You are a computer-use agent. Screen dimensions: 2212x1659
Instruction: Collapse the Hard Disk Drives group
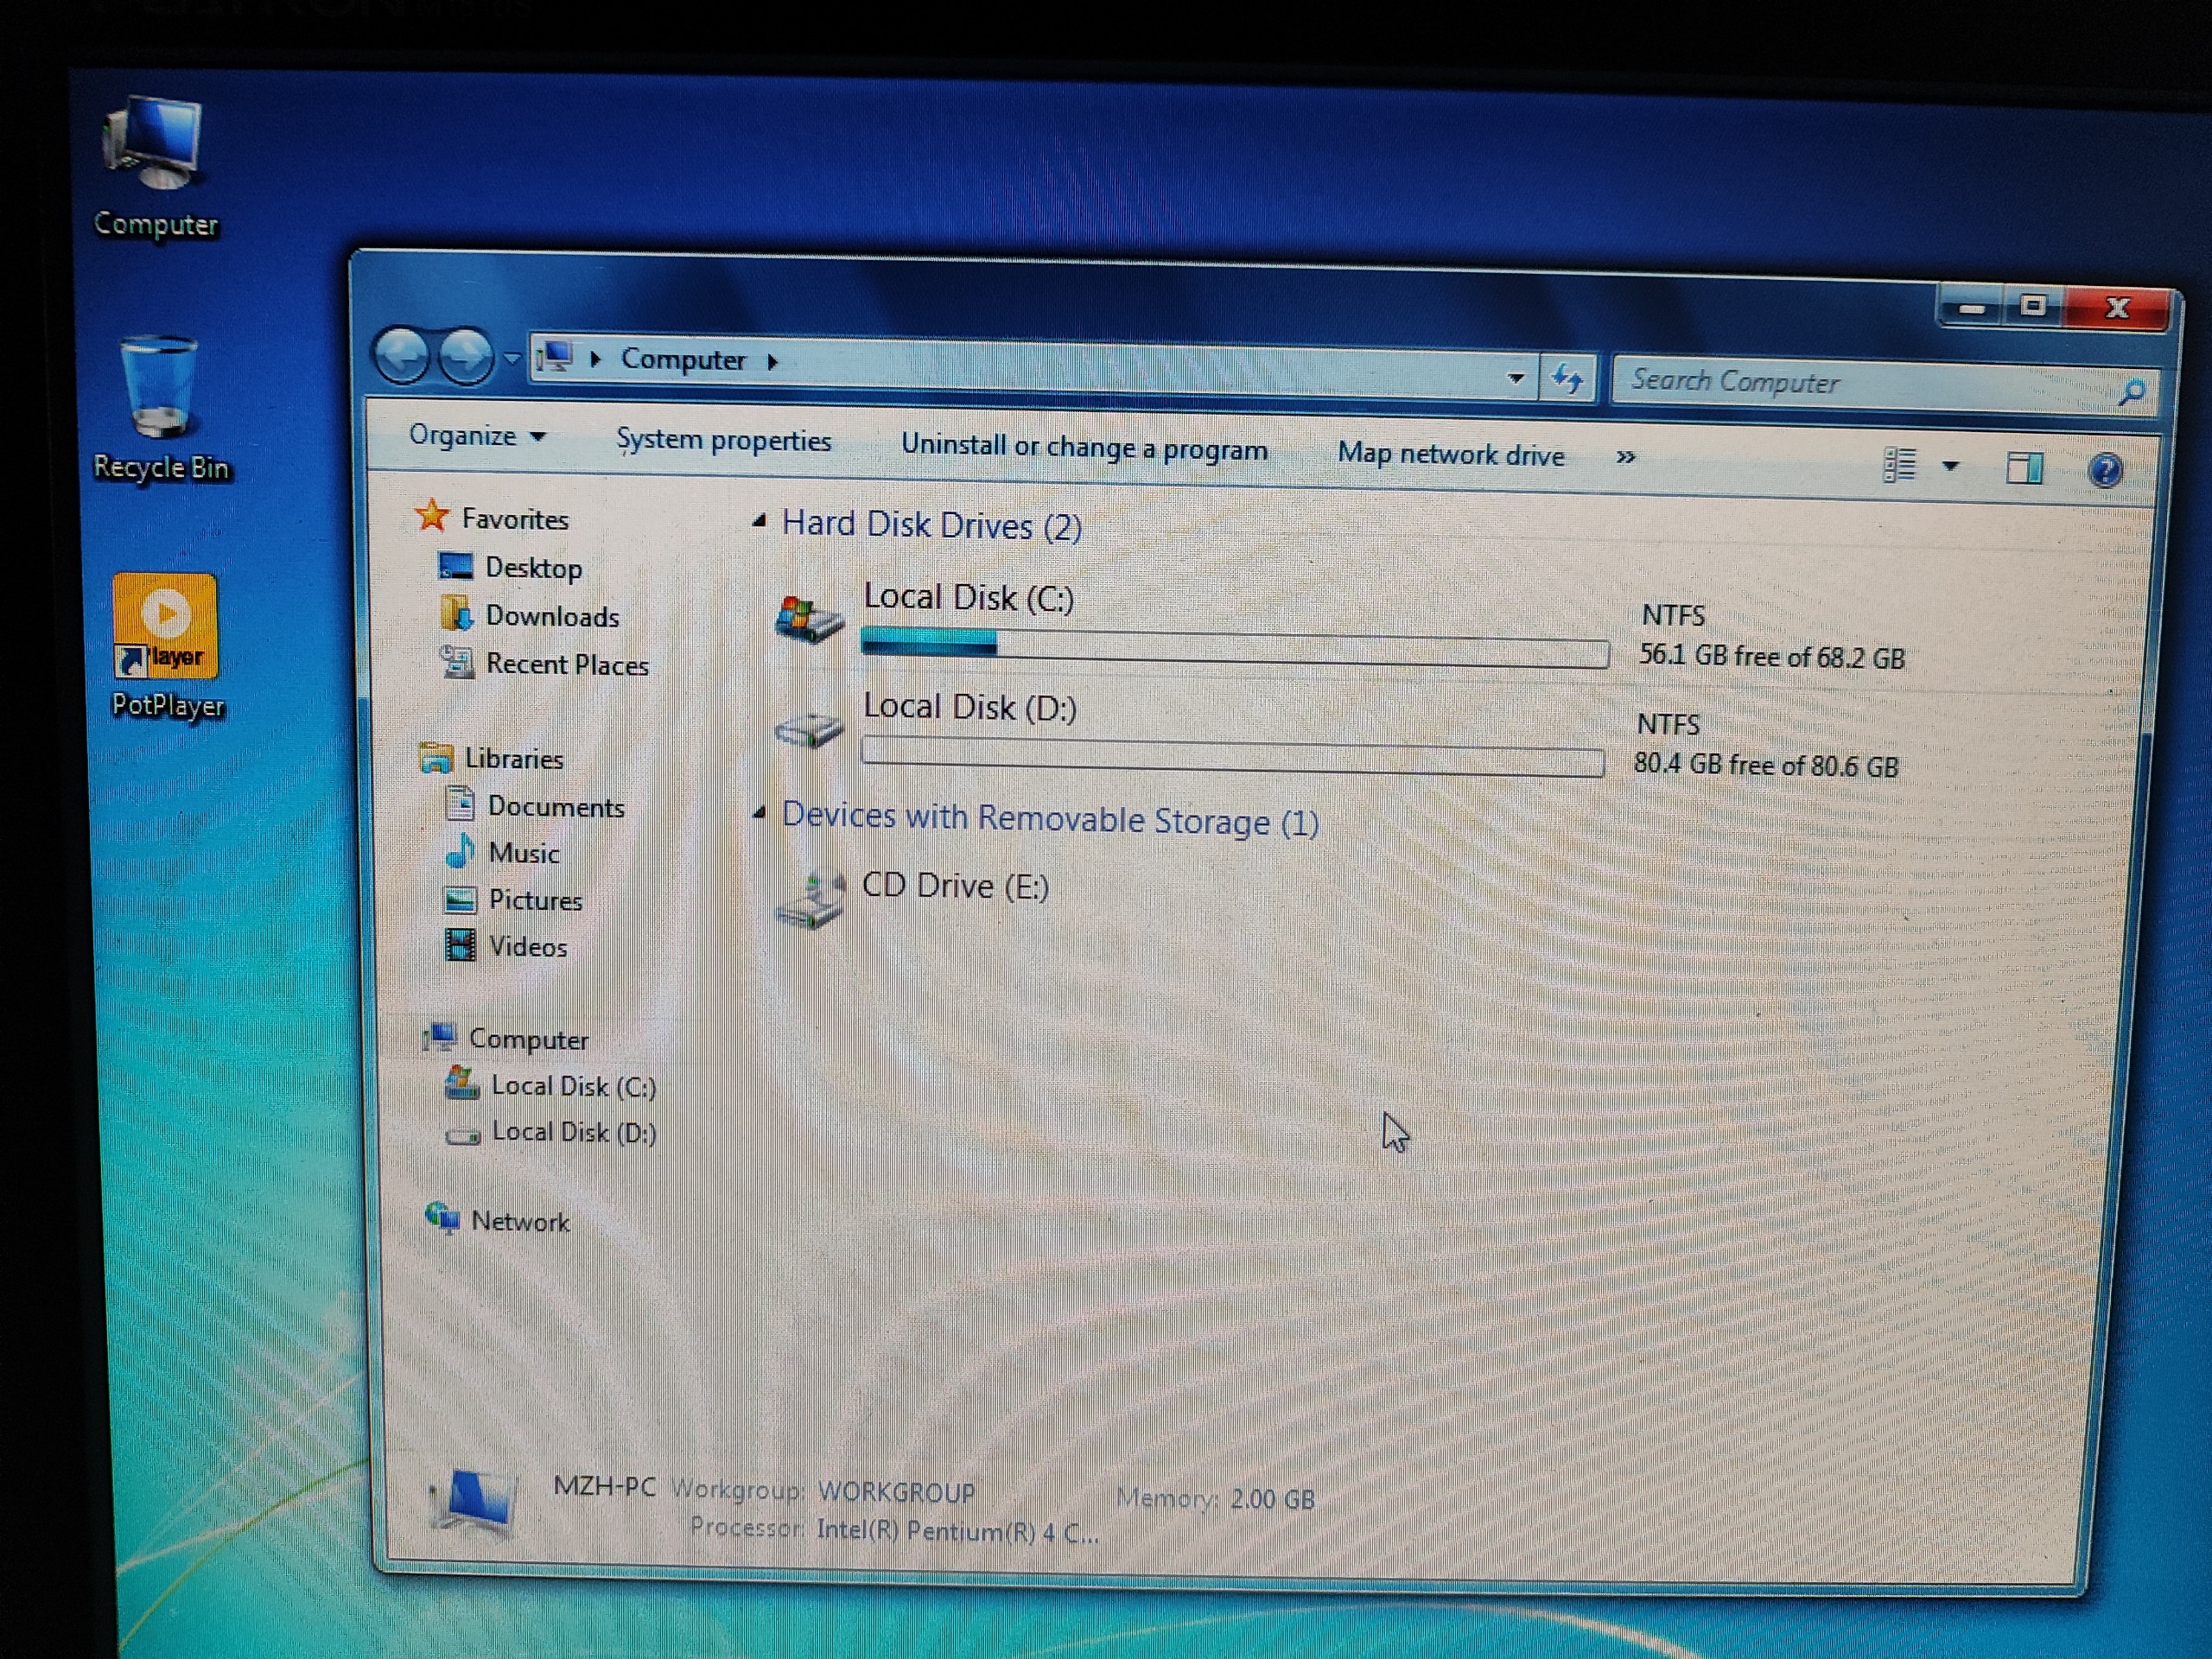coord(760,520)
